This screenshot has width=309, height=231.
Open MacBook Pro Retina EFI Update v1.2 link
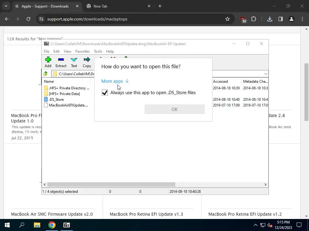[x=245, y=214]
